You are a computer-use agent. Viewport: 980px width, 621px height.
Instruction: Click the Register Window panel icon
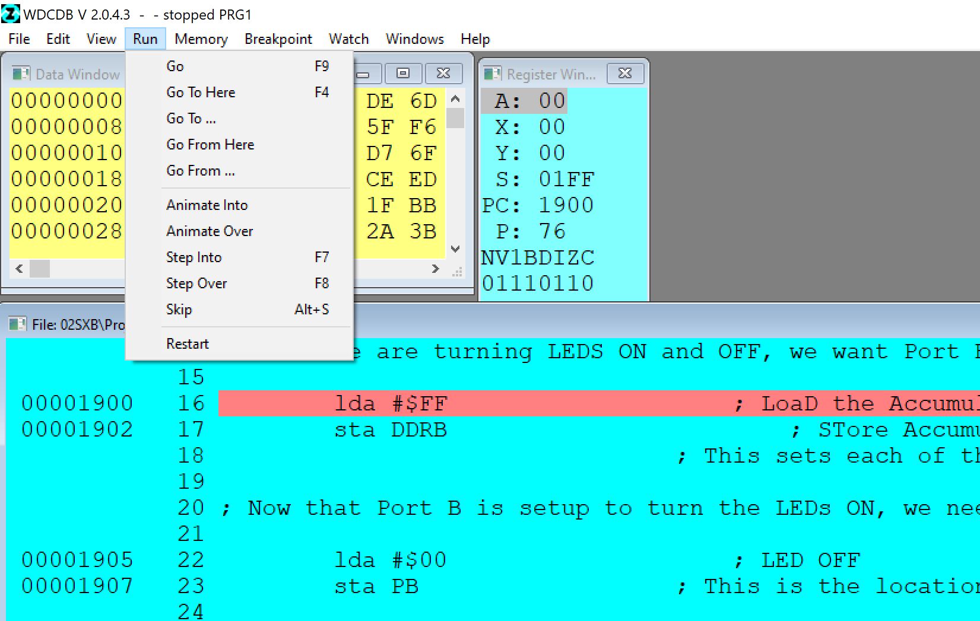[493, 74]
